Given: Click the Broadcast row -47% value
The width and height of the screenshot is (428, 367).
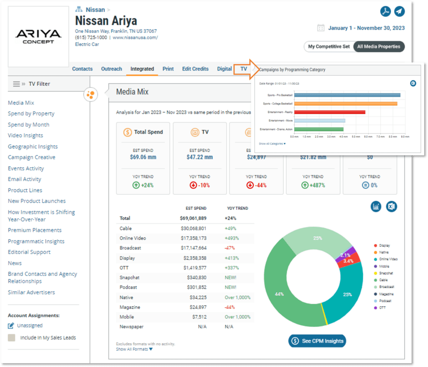Looking at the screenshot, I should click(x=229, y=248).
